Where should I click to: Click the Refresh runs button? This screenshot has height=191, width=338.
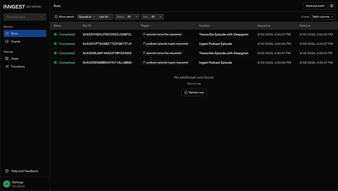(194, 92)
